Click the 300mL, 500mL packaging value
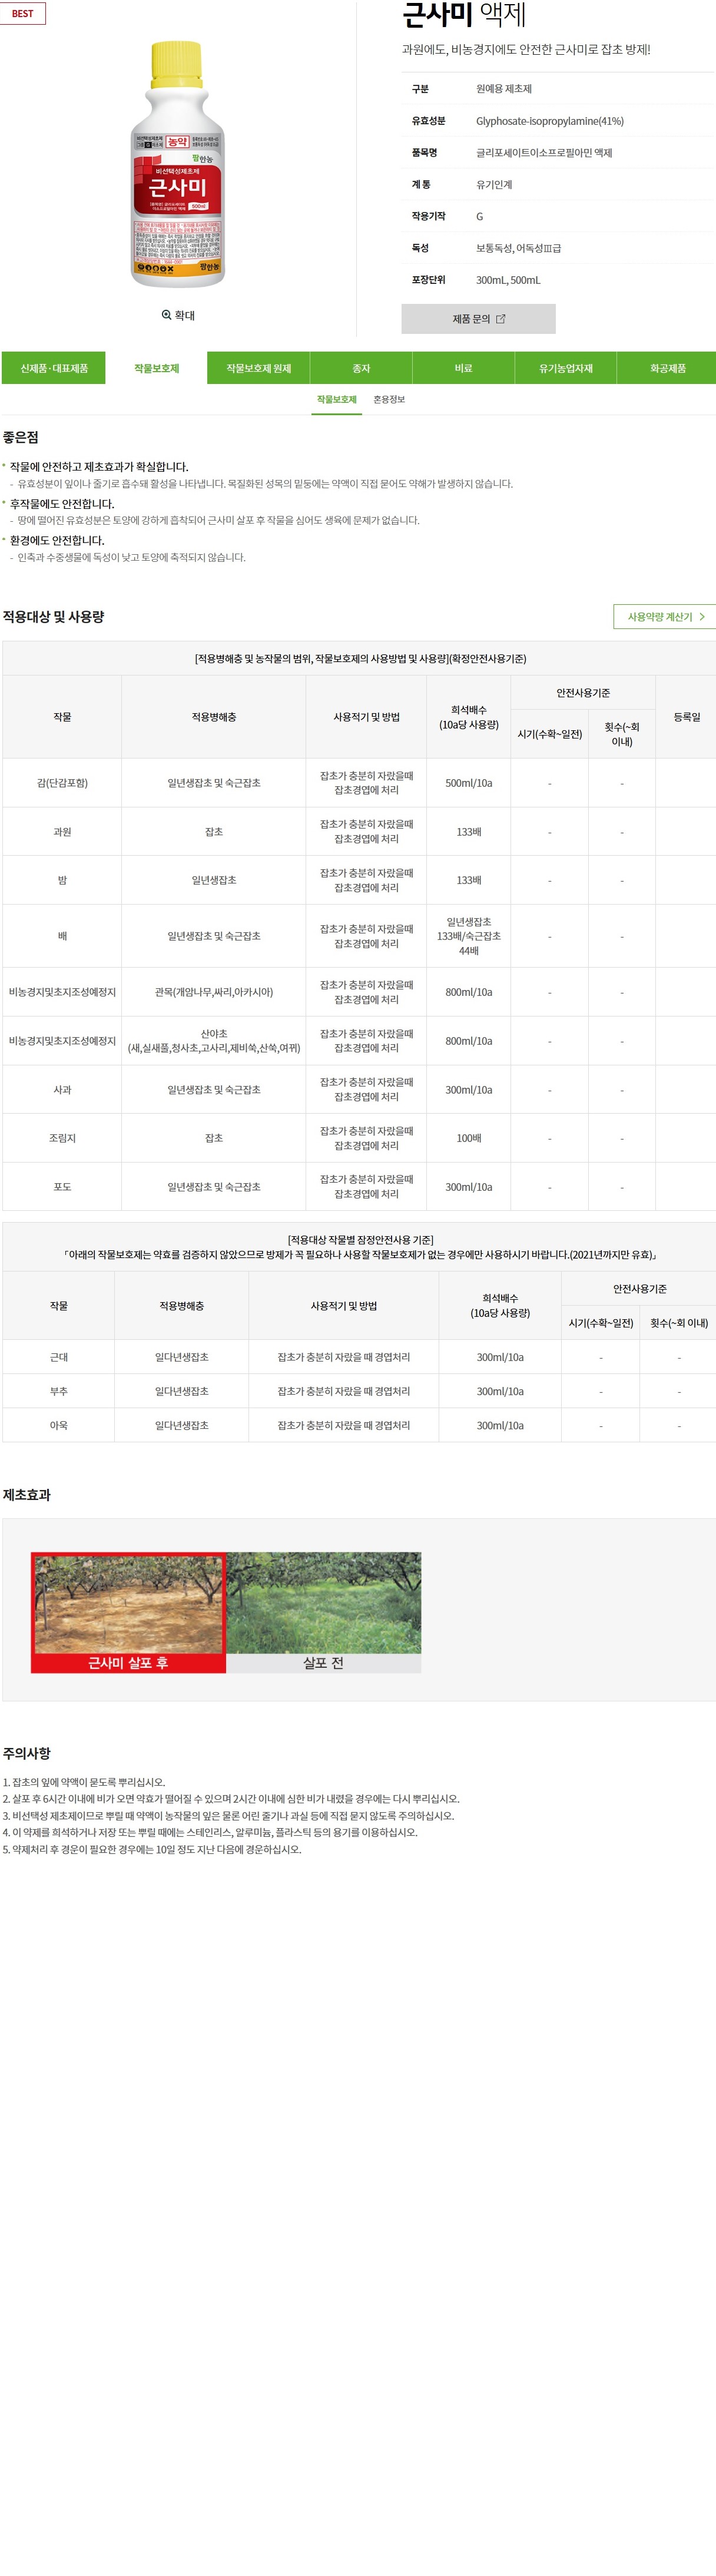The image size is (716, 2576). (508, 280)
